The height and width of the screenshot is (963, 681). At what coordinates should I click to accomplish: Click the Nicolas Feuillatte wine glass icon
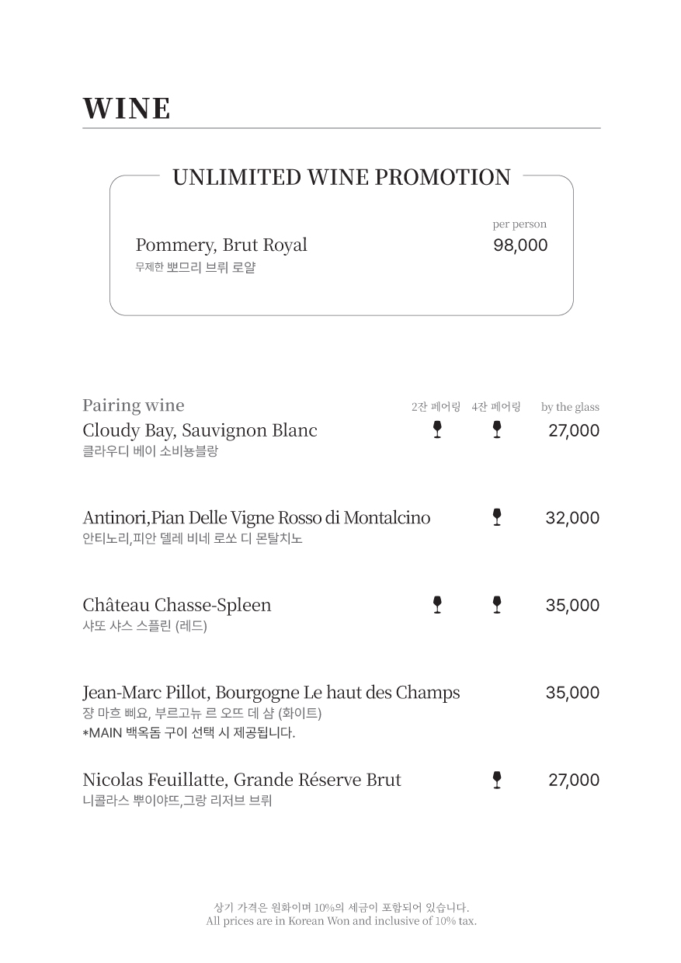[497, 780]
